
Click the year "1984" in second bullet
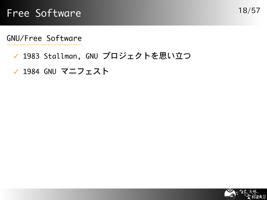[31, 72]
